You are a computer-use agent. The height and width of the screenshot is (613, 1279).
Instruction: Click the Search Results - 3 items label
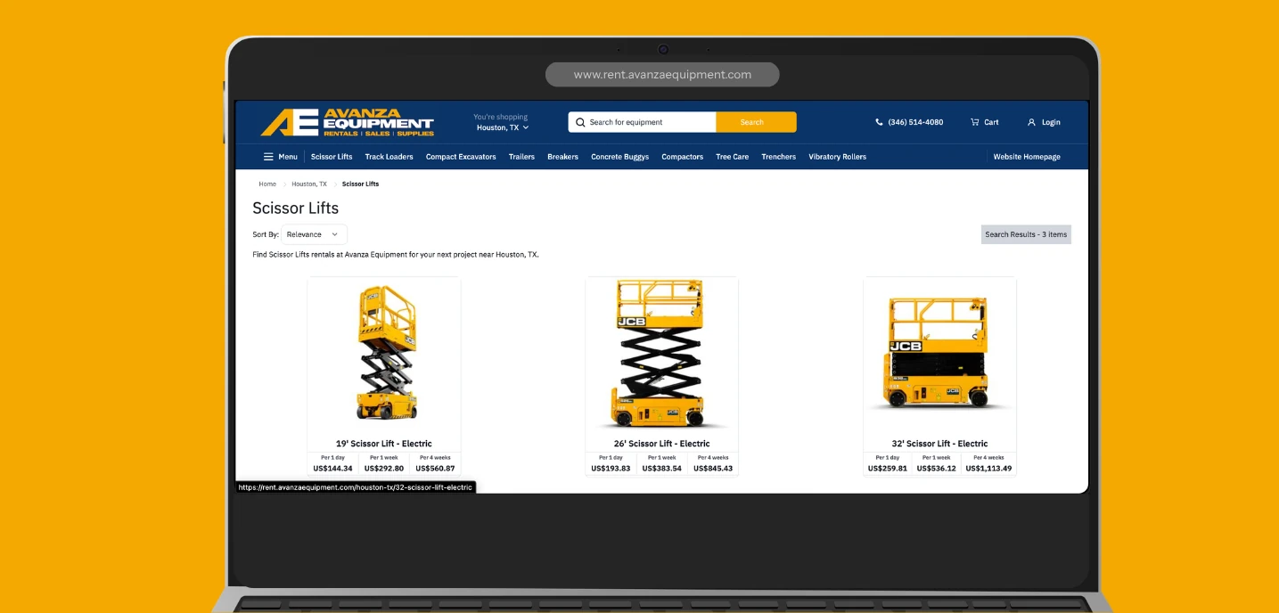pyautogui.click(x=1026, y=234)
